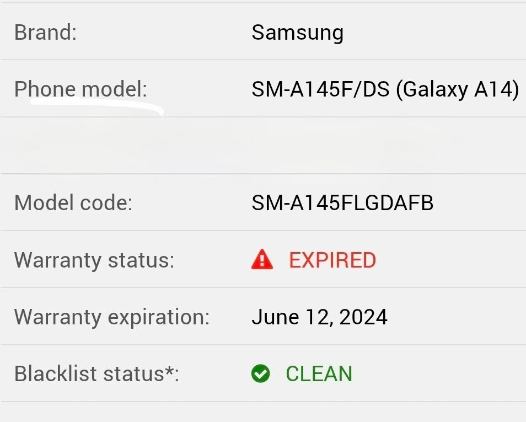Screen dimensions: 526x422
Task: Click the '(Galaxy A14)' device name
Action: (457, 89)
